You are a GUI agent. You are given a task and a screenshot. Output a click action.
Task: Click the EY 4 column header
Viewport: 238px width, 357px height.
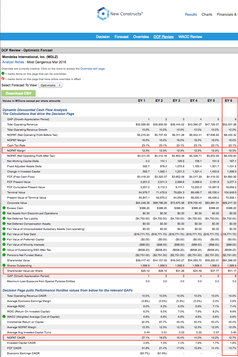pos(194,101)
